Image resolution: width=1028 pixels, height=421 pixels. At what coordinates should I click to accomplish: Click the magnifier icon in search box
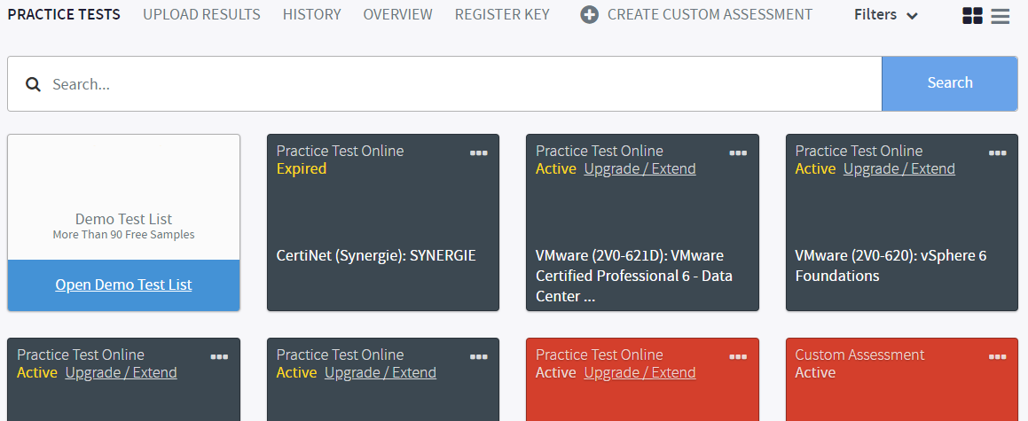click(x=33, y=84)
